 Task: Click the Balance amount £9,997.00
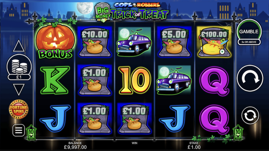(x=75, y=147)
